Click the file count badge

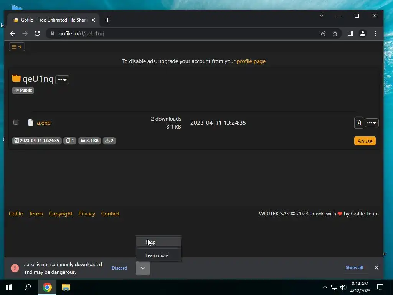point(70,141)
